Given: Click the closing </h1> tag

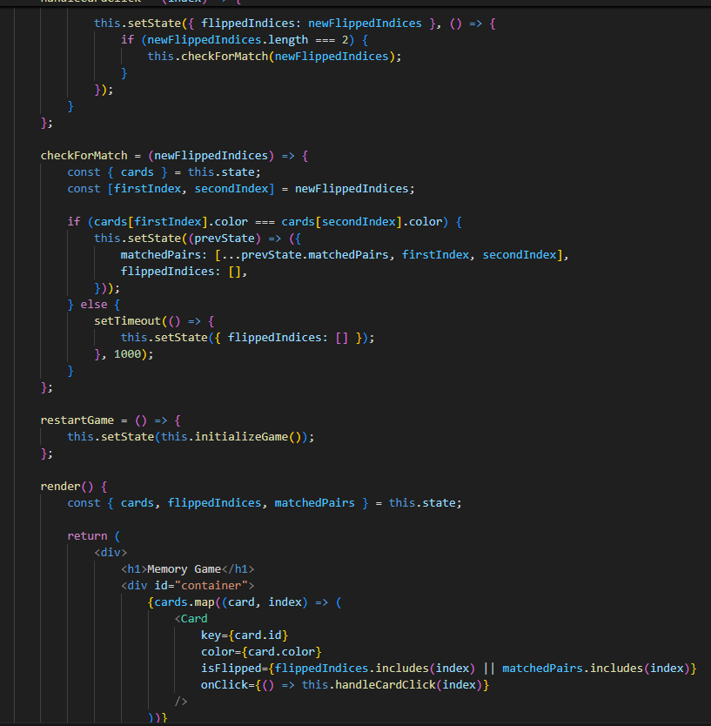Looking at the screenshot, I should (238, 569).
